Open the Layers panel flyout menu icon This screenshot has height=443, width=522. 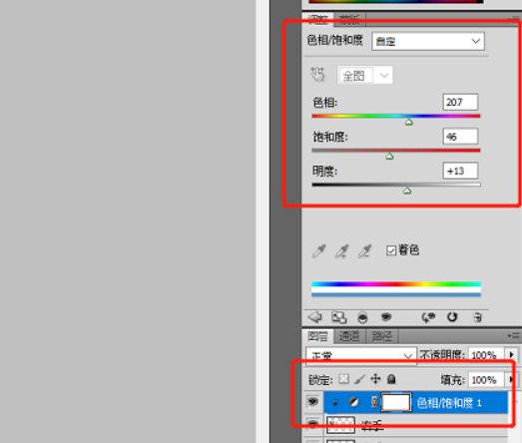click(514, 336)
